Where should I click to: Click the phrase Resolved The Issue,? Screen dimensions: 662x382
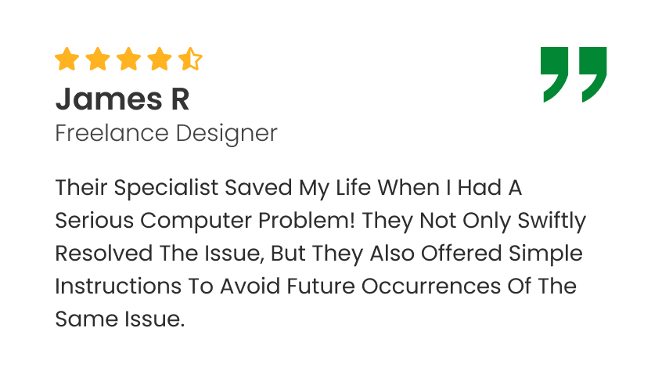click(160, 254)
